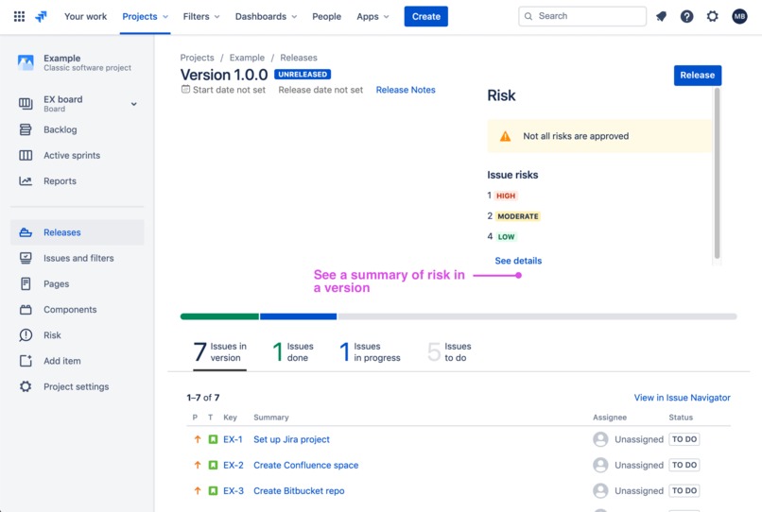The width and height of the screenshot is (762, 512).
Task: Click the Example project avatar icon
Action: click(x=26, y=62)
